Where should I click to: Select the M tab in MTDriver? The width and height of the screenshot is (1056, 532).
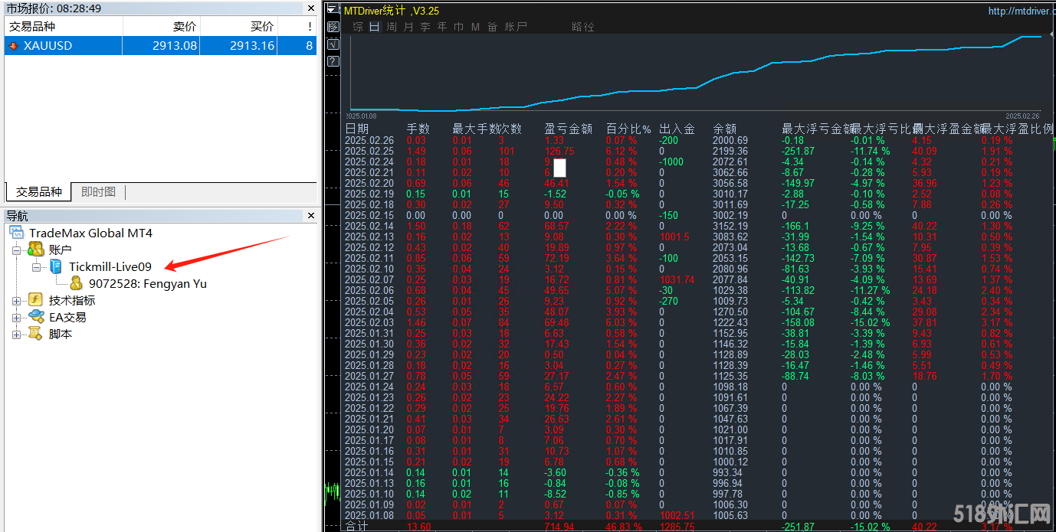point(475,27)
